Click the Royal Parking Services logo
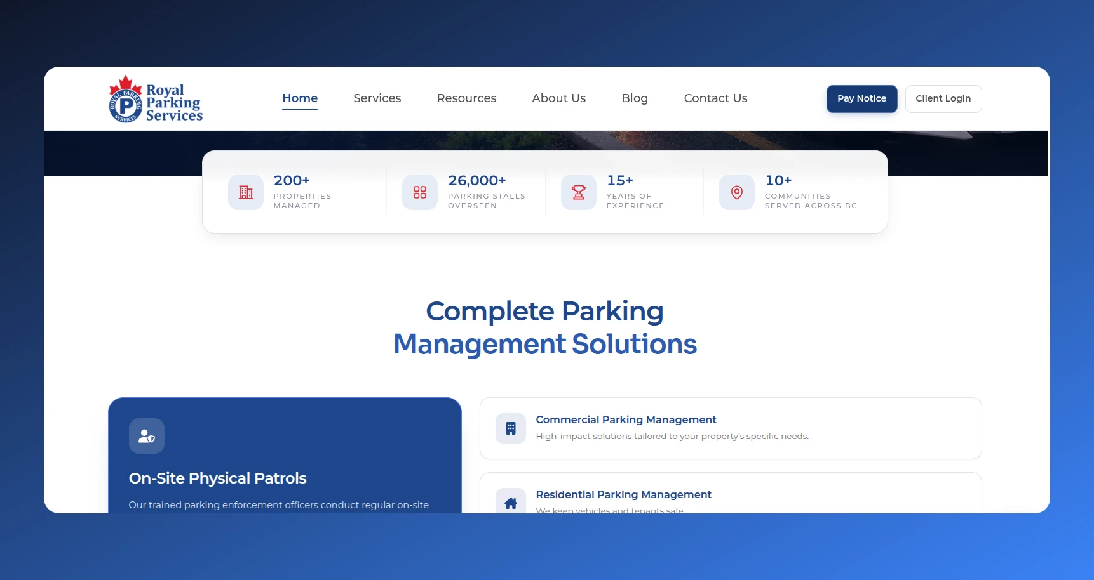Viewport: 1094px width, 580px height. pos(156,99)
